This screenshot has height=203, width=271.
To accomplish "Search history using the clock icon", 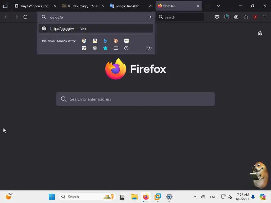I will [126, 48].
